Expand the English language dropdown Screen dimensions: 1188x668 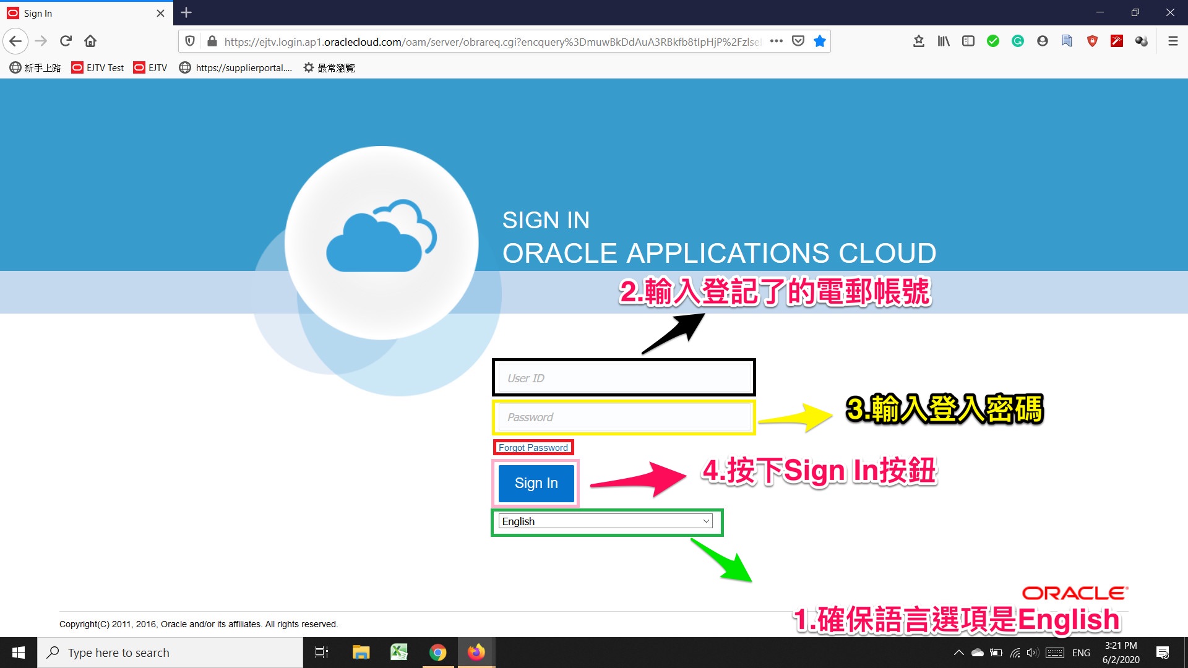(x=606, y=521)
